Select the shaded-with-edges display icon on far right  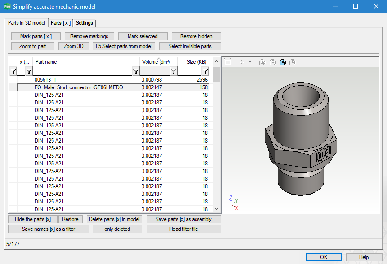click(293, 62)
